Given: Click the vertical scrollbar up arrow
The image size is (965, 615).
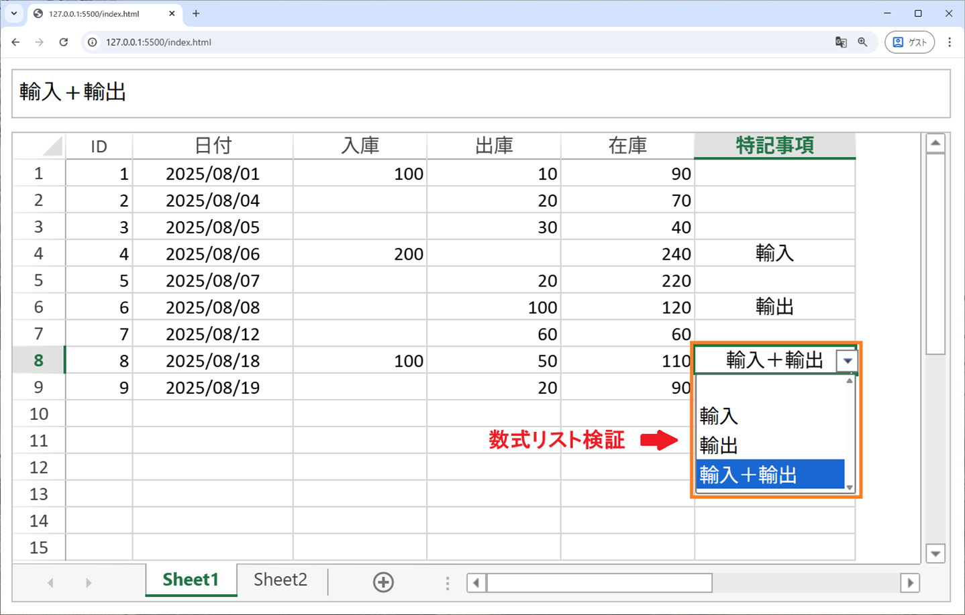Looking at the screenshot, I should click(x=935, y=143).
